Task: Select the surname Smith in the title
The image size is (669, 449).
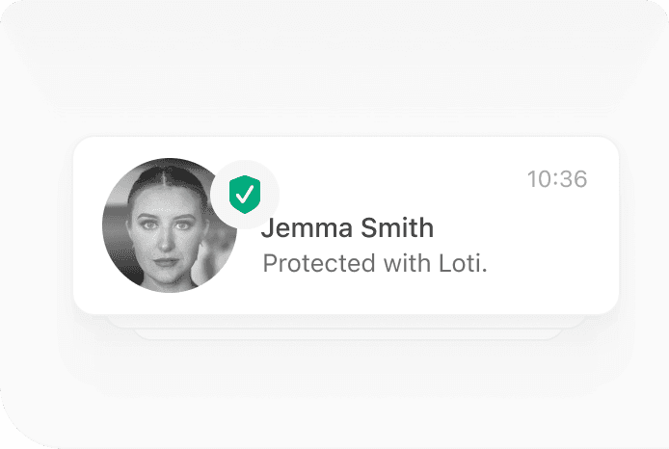Action: pyautogui.click(x=397, y=227)
